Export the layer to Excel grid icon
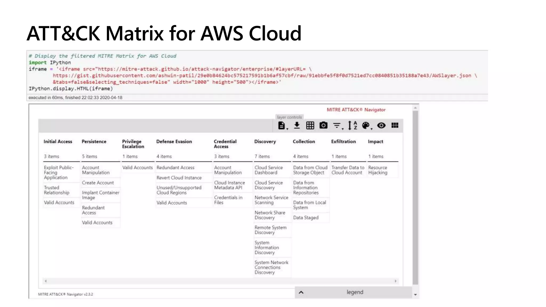Screen dimensions: 546x307 click(310, 126)
